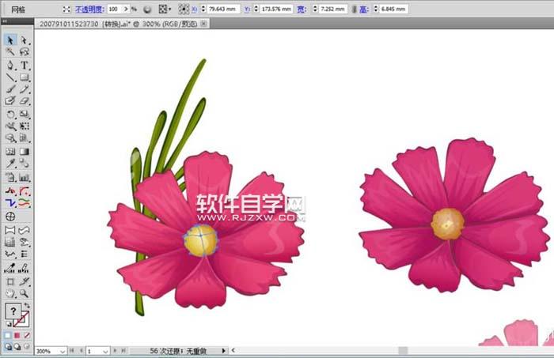Click the 不透明度 opacity link

pyautogui.click(x=88, y=9)
